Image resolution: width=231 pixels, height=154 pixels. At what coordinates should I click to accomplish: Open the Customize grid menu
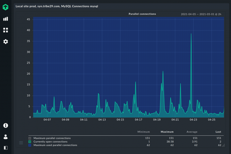point(5,30)
